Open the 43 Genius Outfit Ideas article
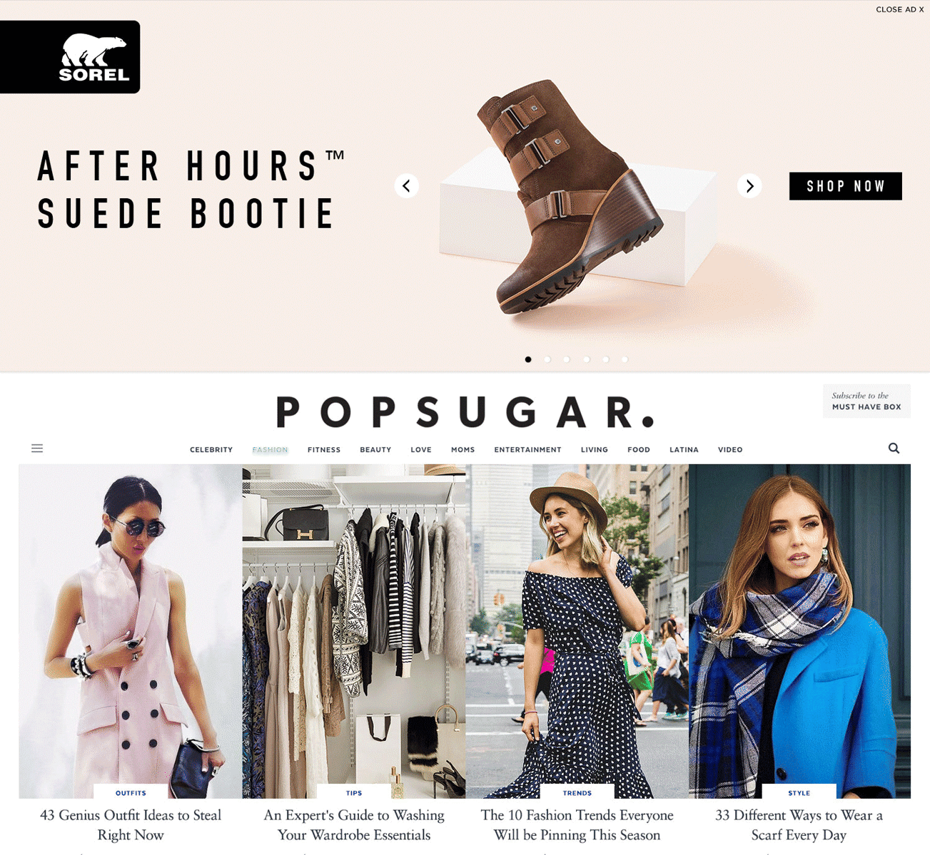 (131, 825)
